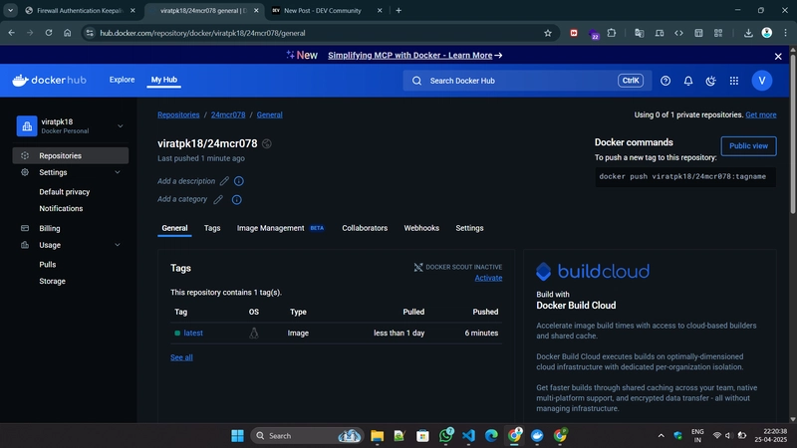
Task: Click the viratpk18 organization avatar icon
Action: (27, 126)
